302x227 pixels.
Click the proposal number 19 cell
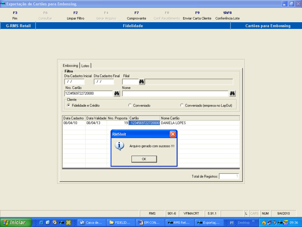(x=118, y=123)
